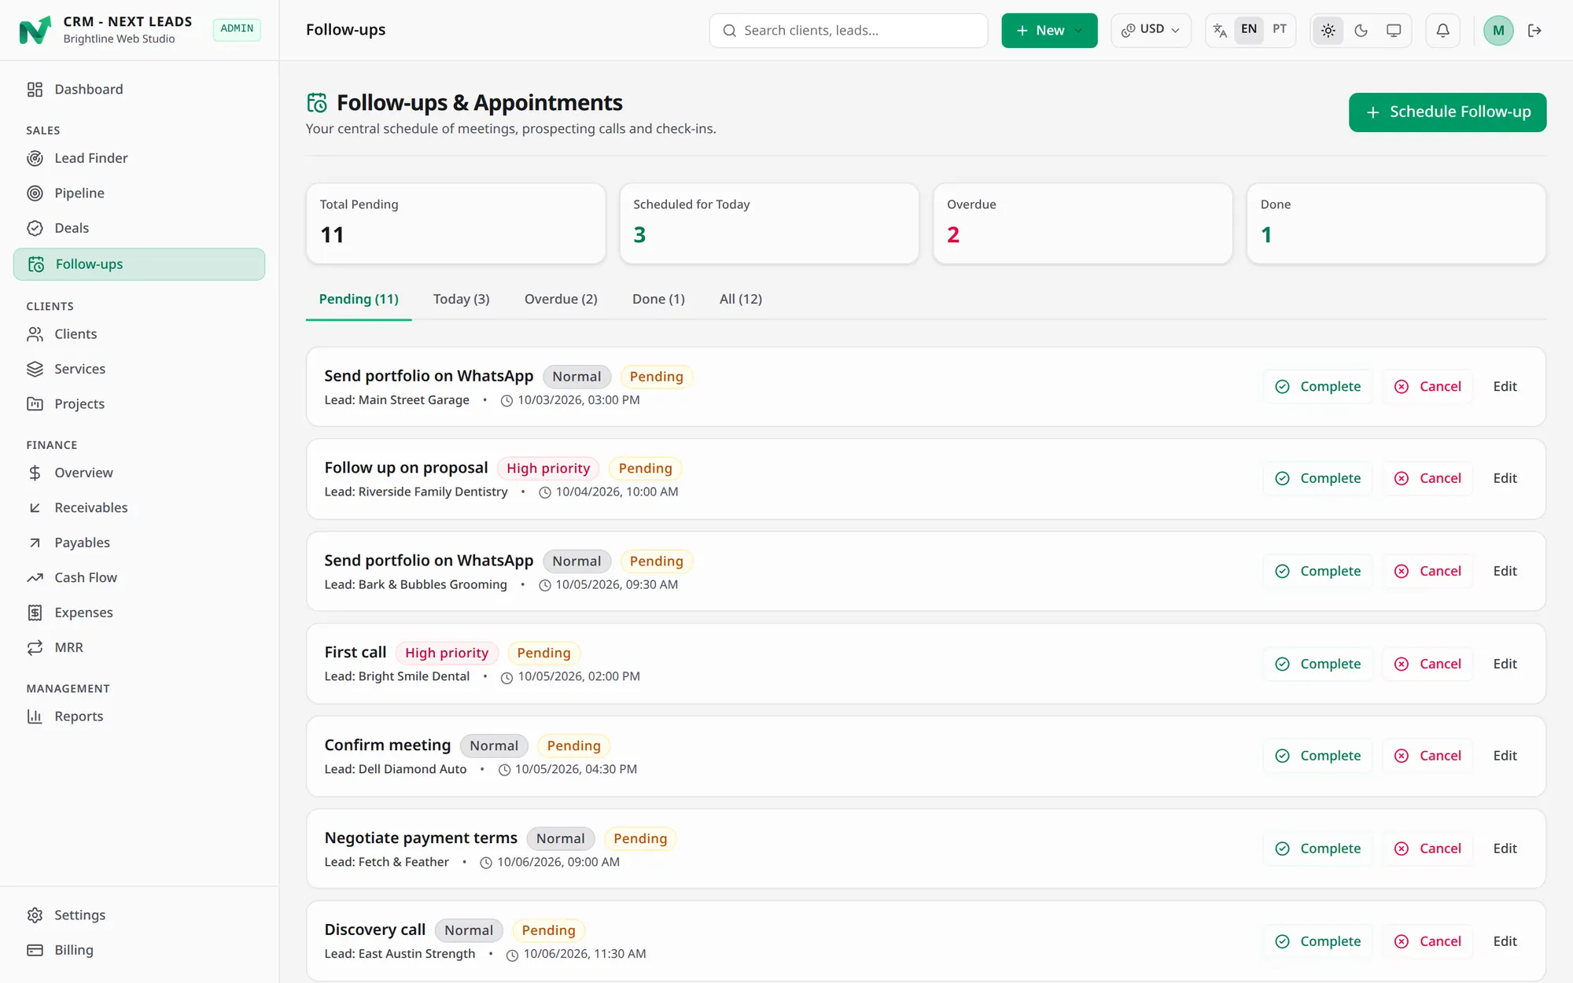Screen dimensions: 1573x983
Task: Open the green New dropdown menu
Action: pyautogui.click(x=1049, y=30)
